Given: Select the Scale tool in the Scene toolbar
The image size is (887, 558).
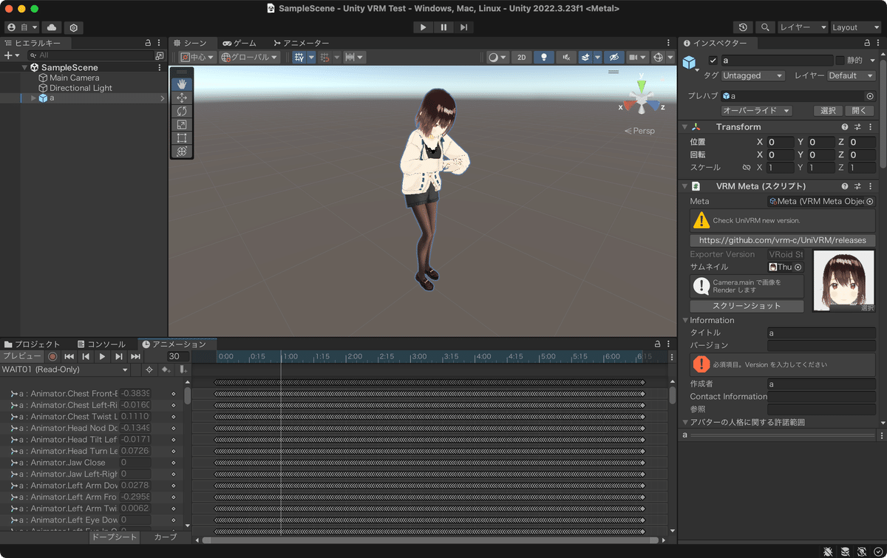Looking at the screenshot, I should tap(182, 124).
